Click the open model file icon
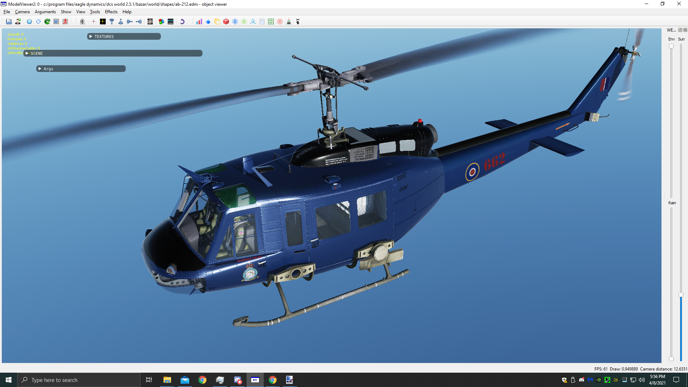 pyautogui.click(x=9, y=21)
